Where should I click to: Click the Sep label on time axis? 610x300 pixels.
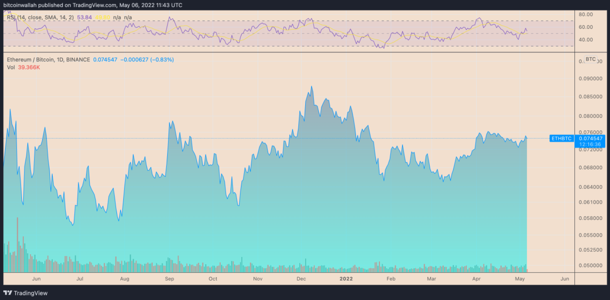169,278
